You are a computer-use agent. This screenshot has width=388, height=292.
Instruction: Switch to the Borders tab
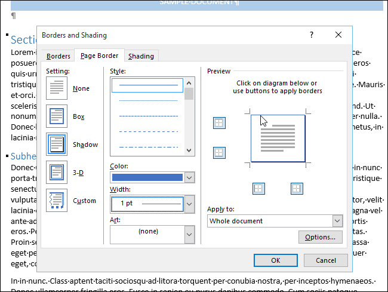[58, 56]
